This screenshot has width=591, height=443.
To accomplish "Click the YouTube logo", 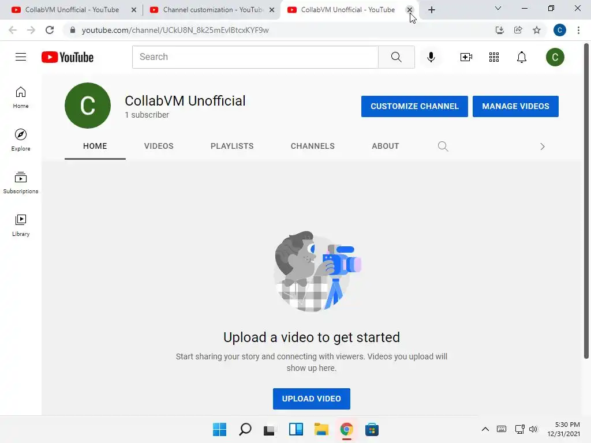I will [68, 57].
